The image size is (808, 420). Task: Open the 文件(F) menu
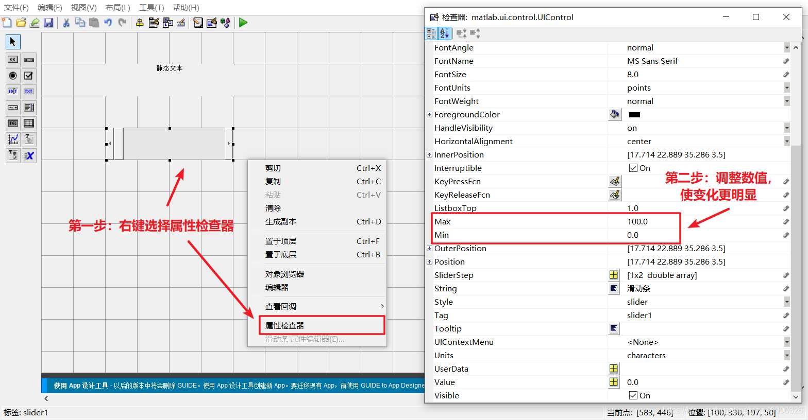16,7
